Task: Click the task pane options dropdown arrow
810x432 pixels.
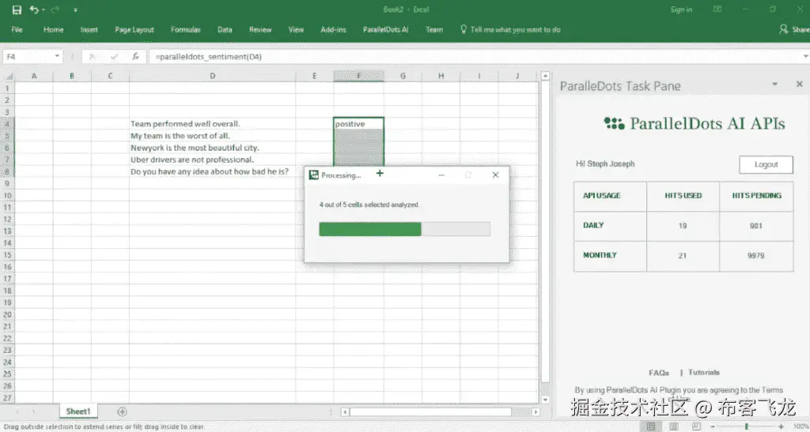Action: pyautogui.click(x=774, y=84)
